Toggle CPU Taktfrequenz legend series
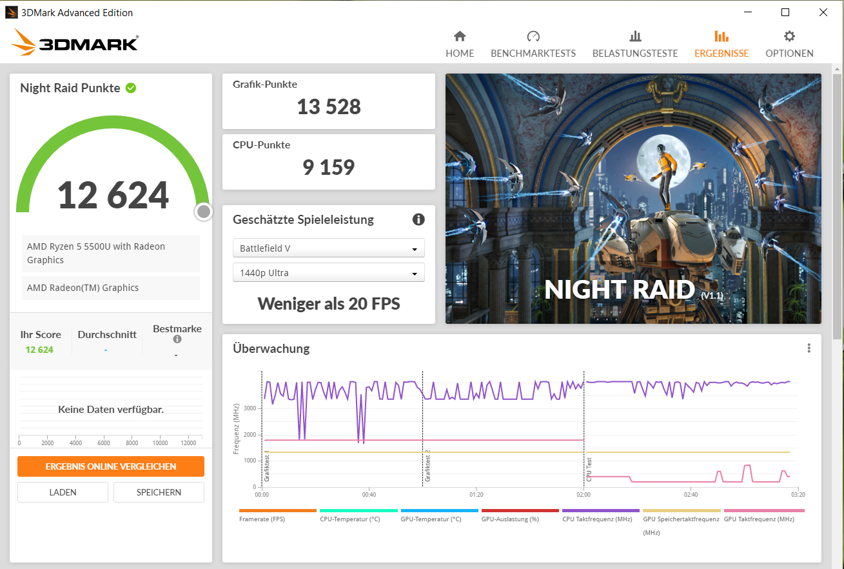 coord(601,515)
